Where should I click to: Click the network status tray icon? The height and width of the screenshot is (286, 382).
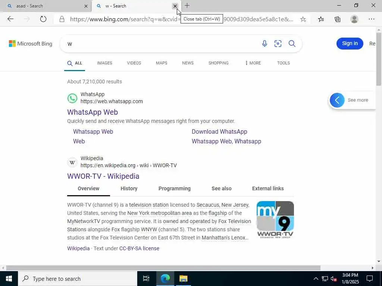[x=325, y=279]
